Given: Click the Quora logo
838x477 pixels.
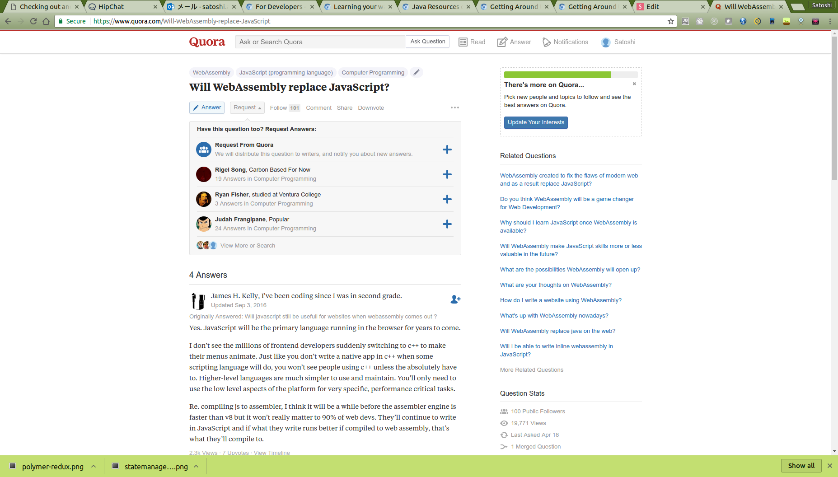Looking at the screenshot, I should click(207, 42).
